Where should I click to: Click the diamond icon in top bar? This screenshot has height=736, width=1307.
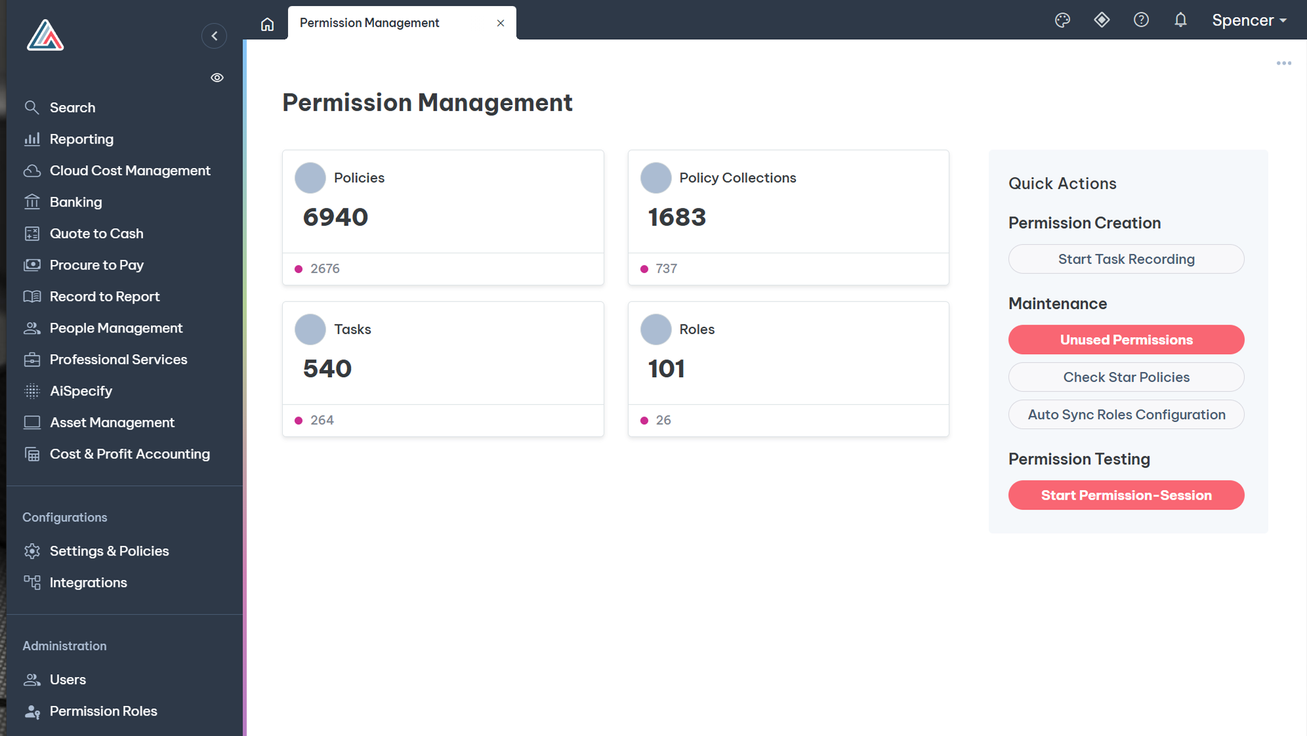[x=1102, y=20]
